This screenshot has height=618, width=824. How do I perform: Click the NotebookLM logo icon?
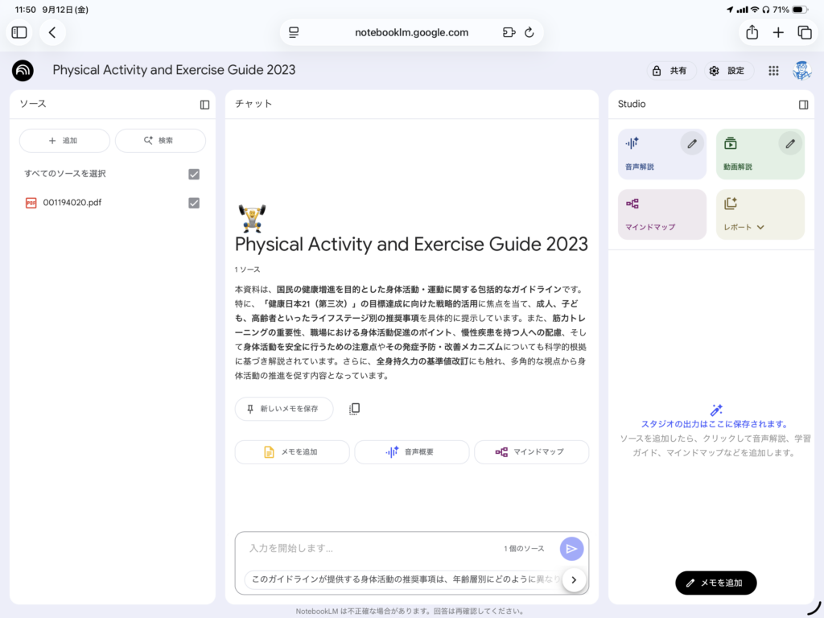click(x=23, y=71)
